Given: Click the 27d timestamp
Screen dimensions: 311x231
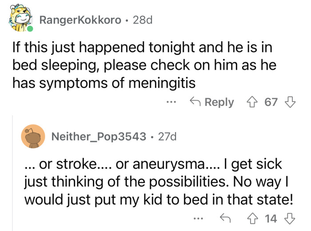Looking at the screenshot, I should [x=167, y=137].
